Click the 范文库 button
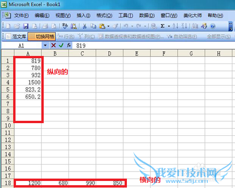Screen dimensions: 235x188 pyautogui.click(x=16, y=37)
